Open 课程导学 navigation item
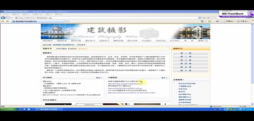This screenshot has height=121, width=254. coord(62,41)
